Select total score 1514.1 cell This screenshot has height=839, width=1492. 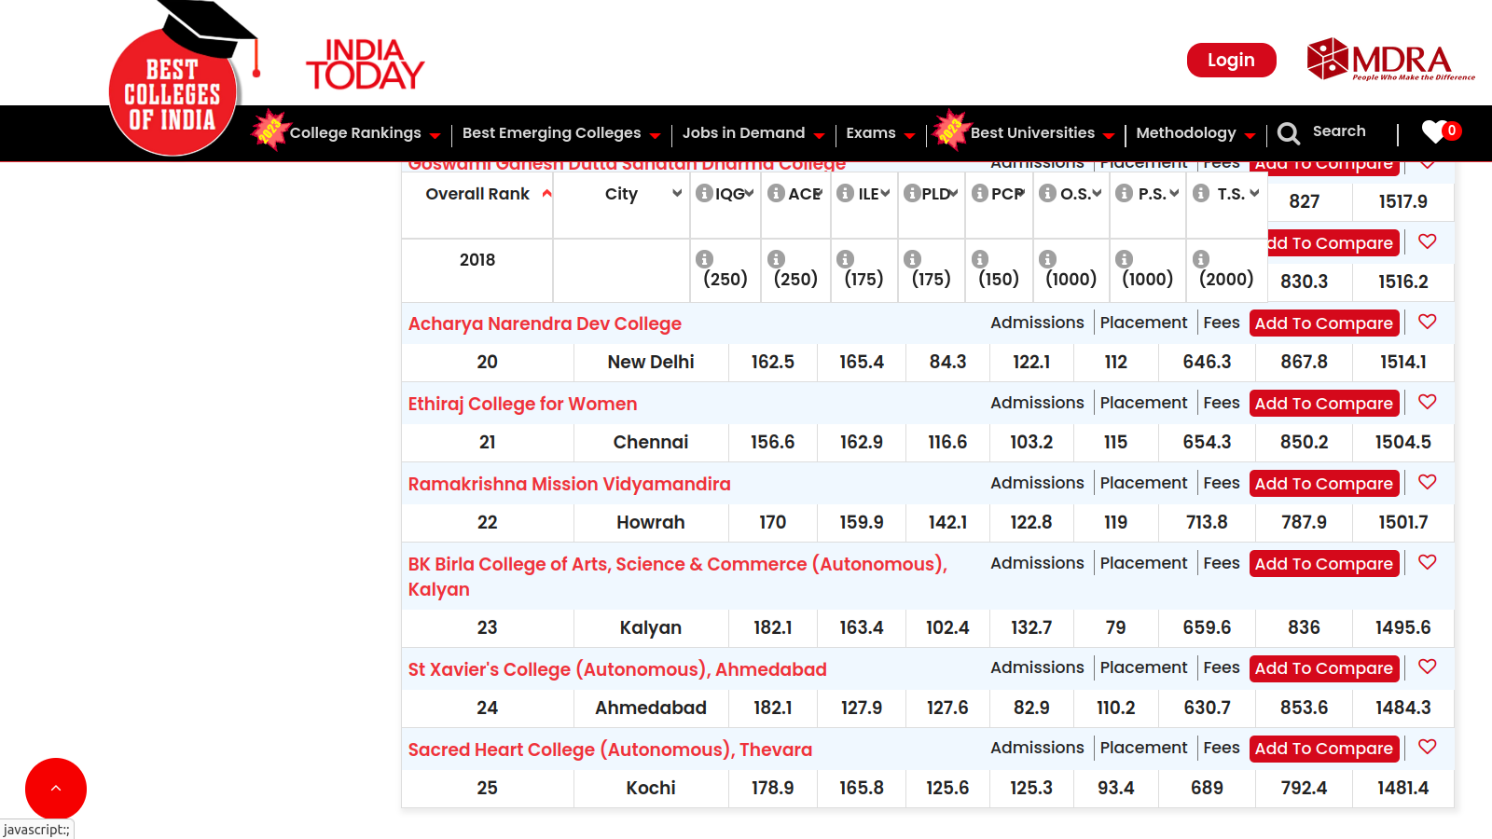[1403, 362]
